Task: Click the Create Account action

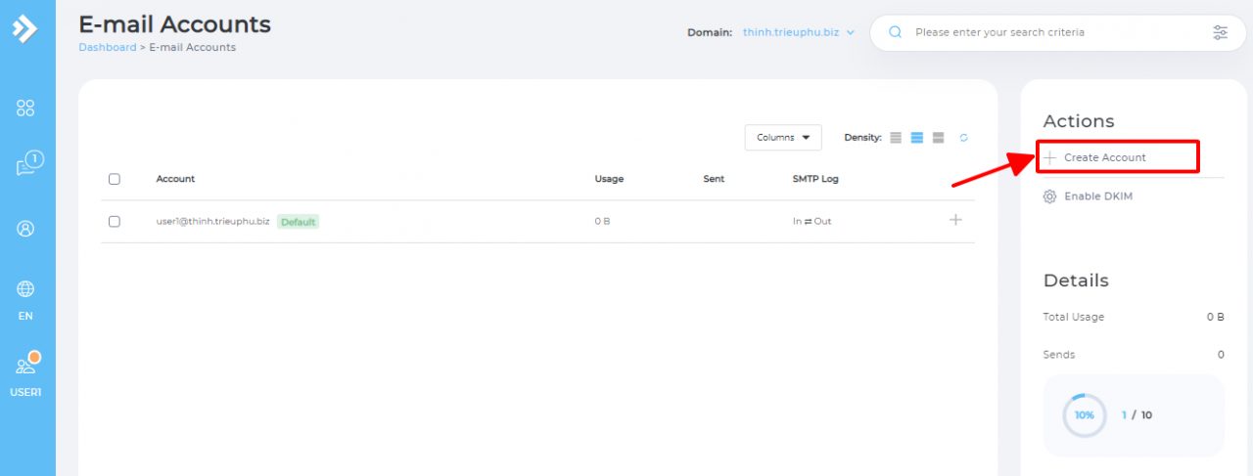Action: [1104, 157]
